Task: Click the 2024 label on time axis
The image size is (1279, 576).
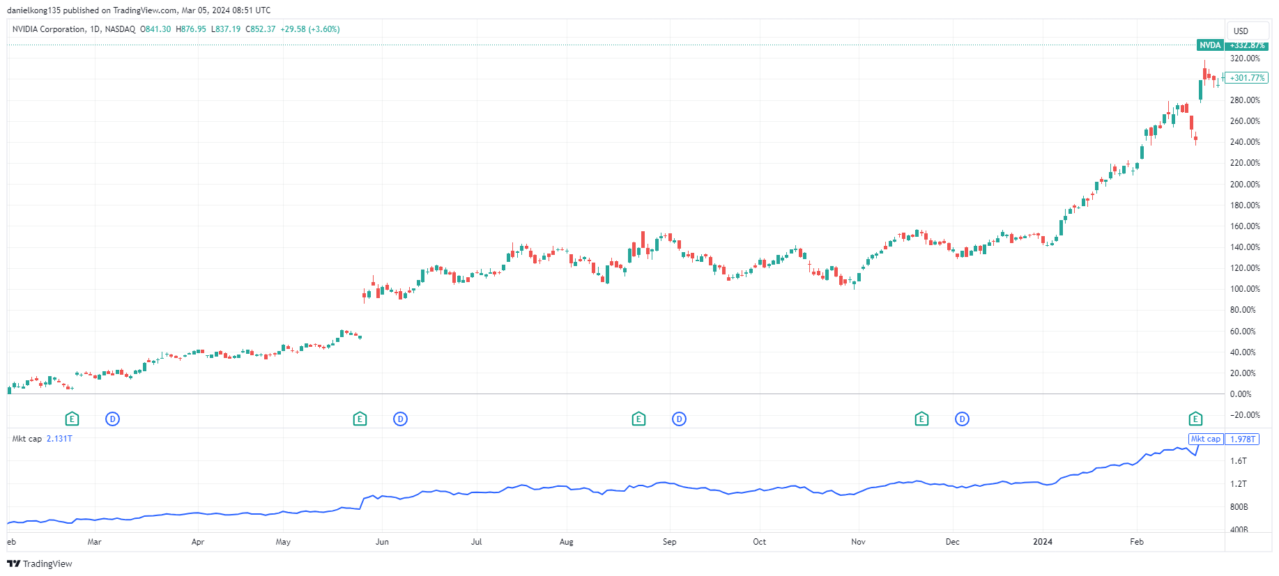Action: tap(1042, 542)
